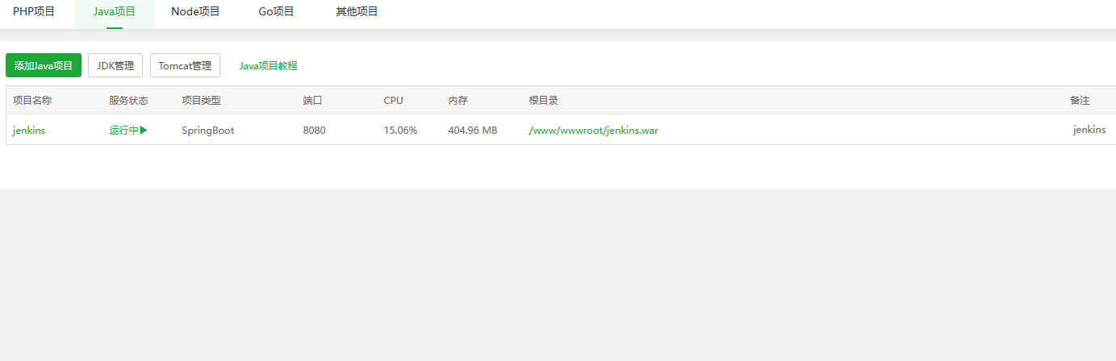Open the 其他项目 tab
Screen dimensions: 1116x361
[357, 11]
